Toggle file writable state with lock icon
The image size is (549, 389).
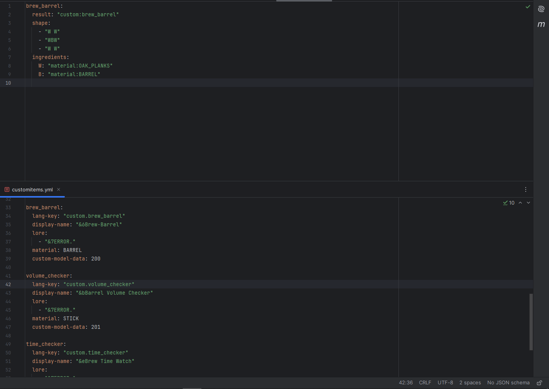click(x=539, y=382)
